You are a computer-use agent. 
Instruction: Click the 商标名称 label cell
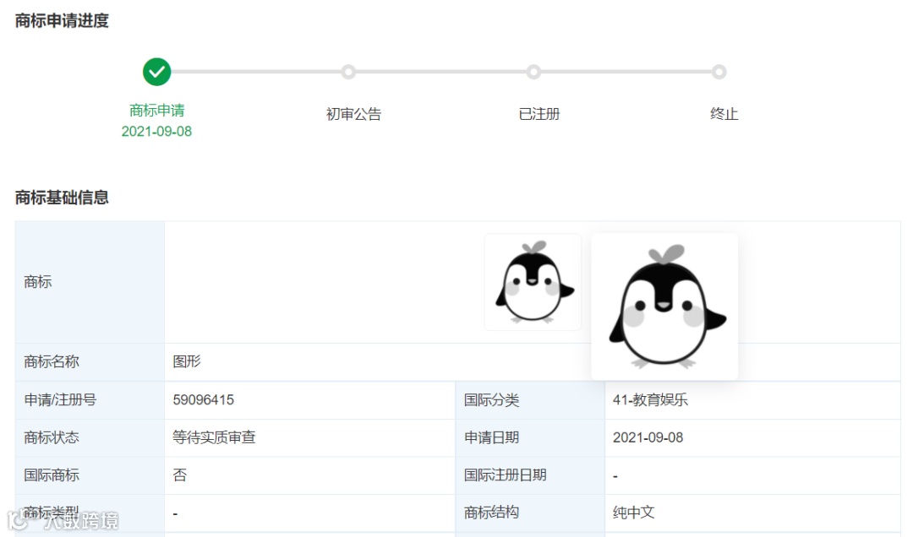coord(90,362)
